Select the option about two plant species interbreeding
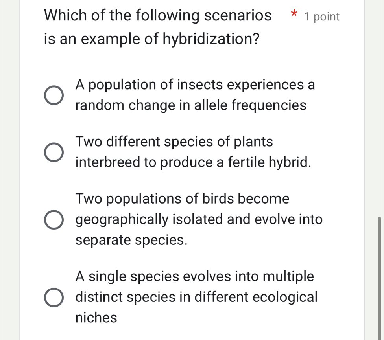 click(x=54, y=152)
